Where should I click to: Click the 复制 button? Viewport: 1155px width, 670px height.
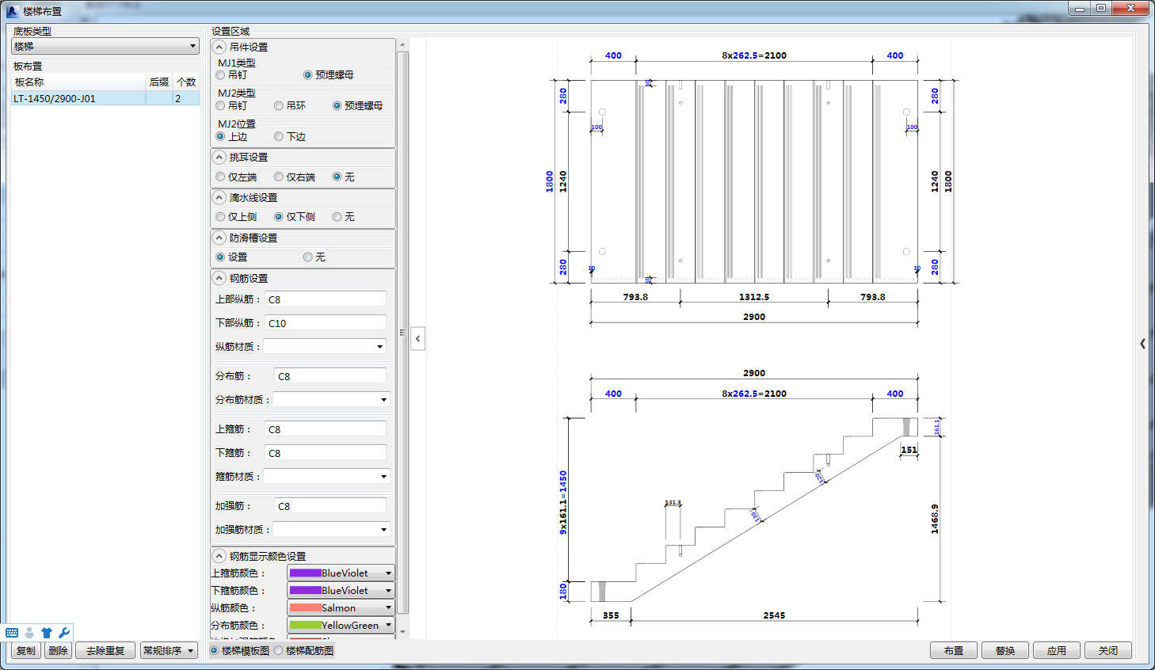pos(26,651)
